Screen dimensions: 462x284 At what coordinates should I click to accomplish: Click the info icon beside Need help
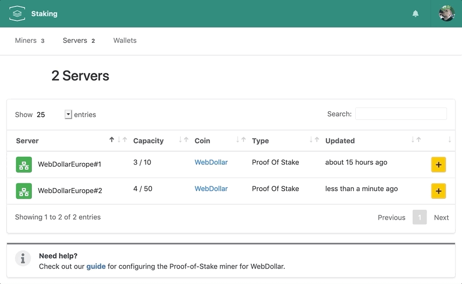pyautogui.click(x=23, y=259)
